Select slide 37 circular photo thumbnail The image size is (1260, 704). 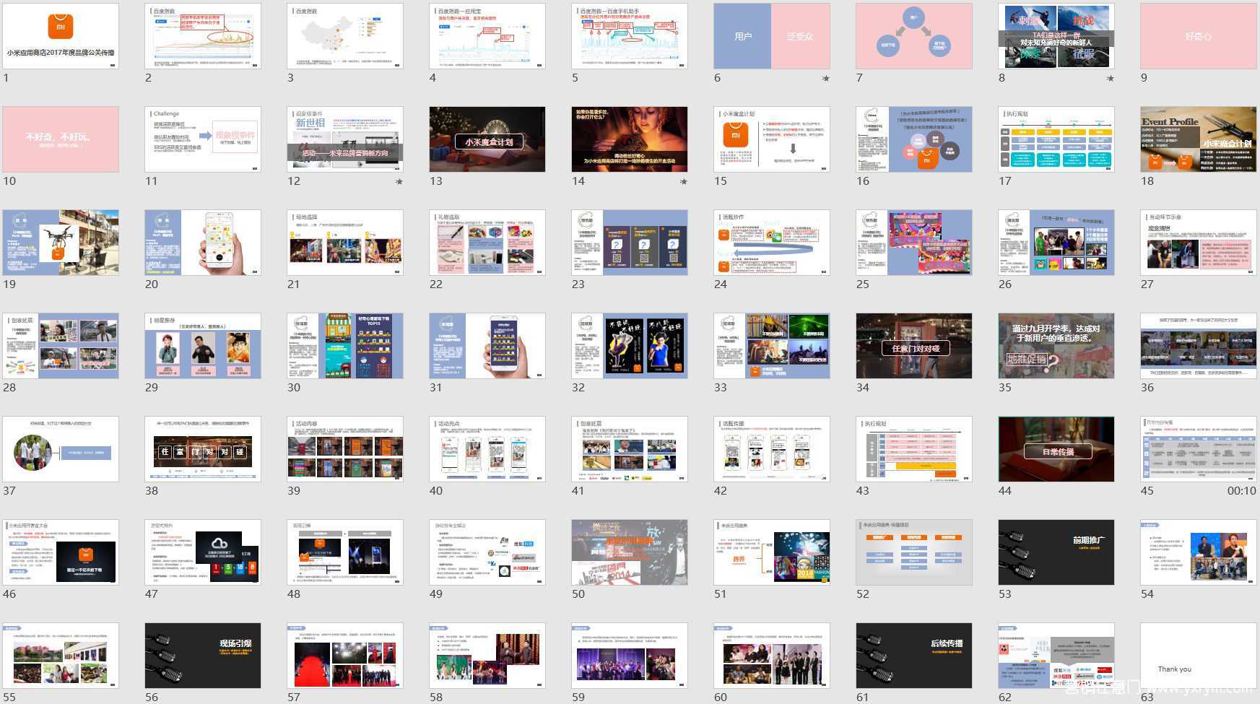pos(61,449)
